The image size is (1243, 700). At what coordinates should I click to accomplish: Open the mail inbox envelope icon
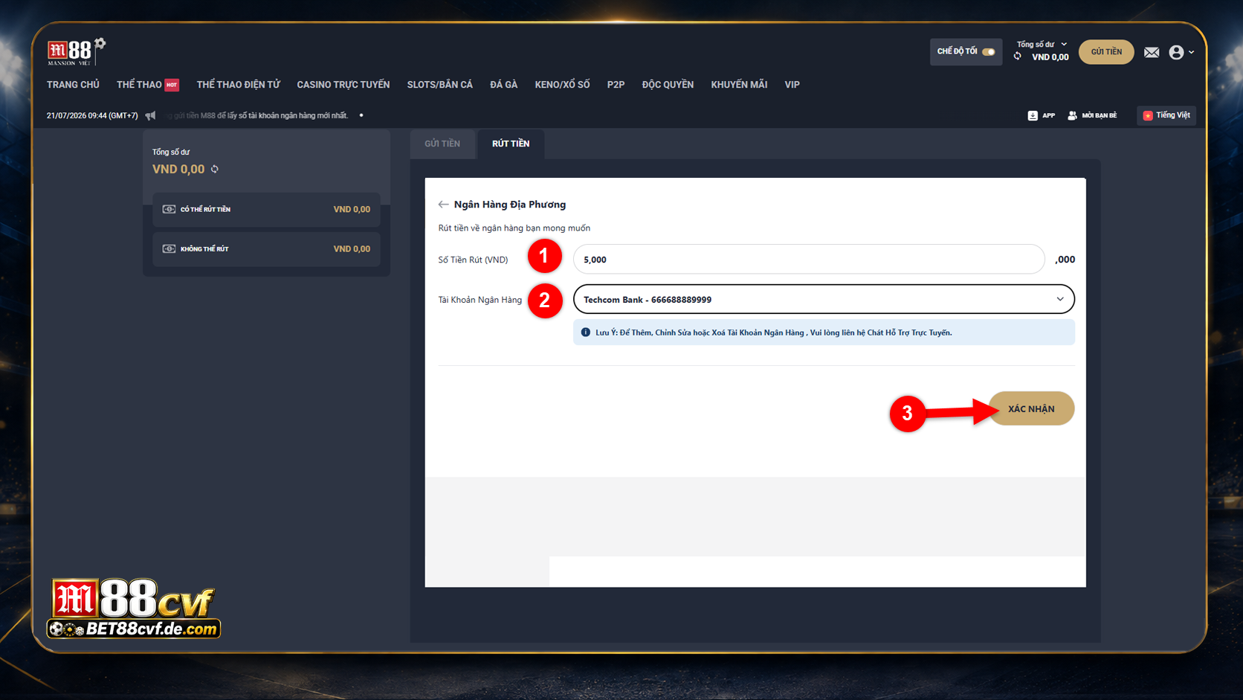tap(1152, 52)
